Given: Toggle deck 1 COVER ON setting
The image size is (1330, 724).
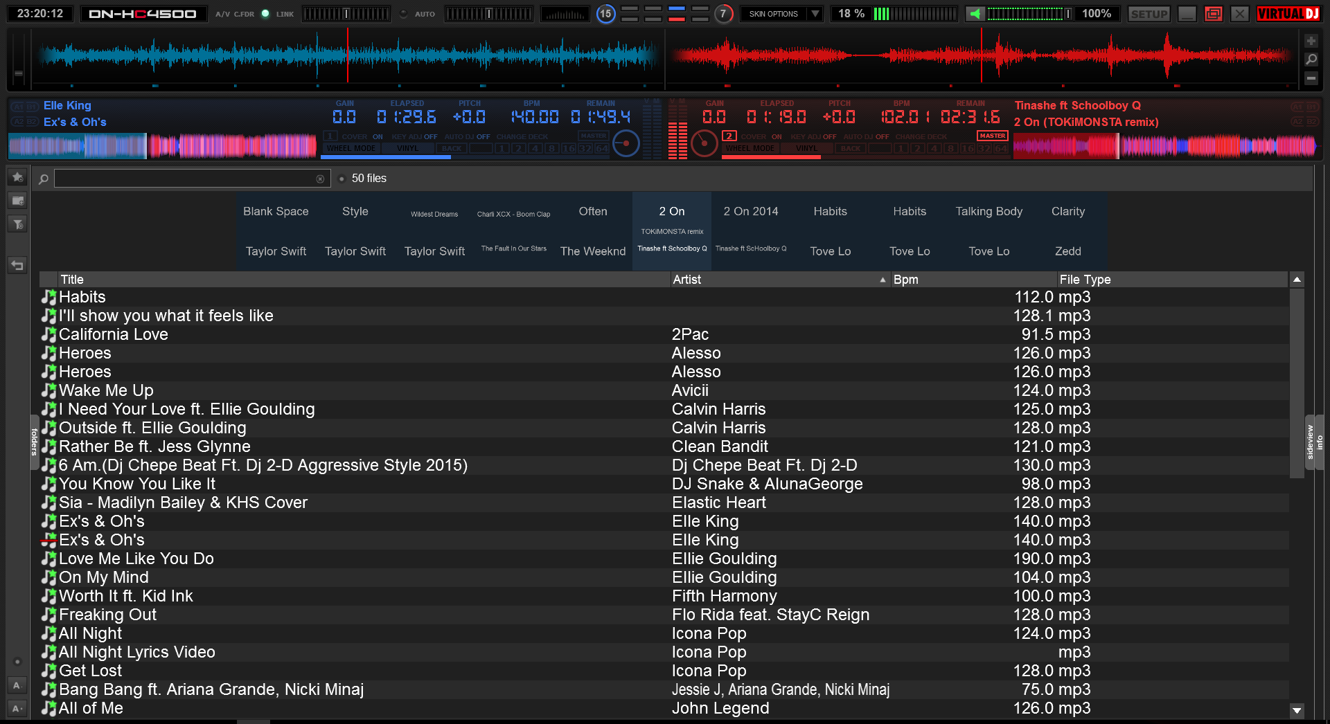Looking at the screenshot, I should pos(362,137).
